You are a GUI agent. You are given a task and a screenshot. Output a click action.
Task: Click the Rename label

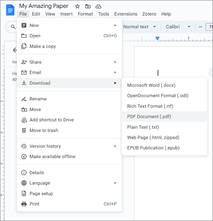(38, 99)
